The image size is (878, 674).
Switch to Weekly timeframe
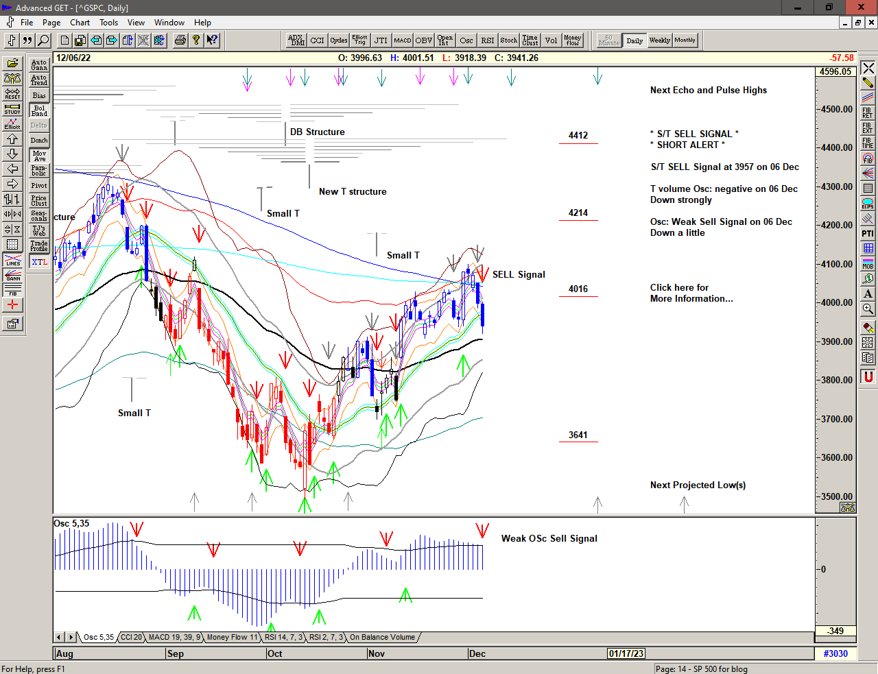tap(659, 40)
